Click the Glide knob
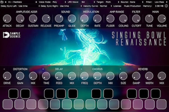The height and width of the screenshot is (112, 169). 72,19
